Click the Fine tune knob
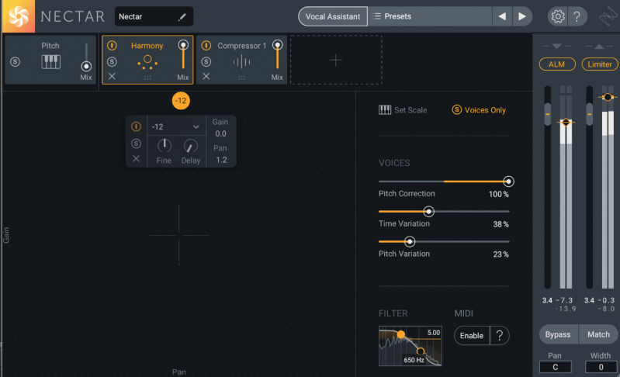The width and height of the screenshot is (620, 377). (x=164, y=146)
